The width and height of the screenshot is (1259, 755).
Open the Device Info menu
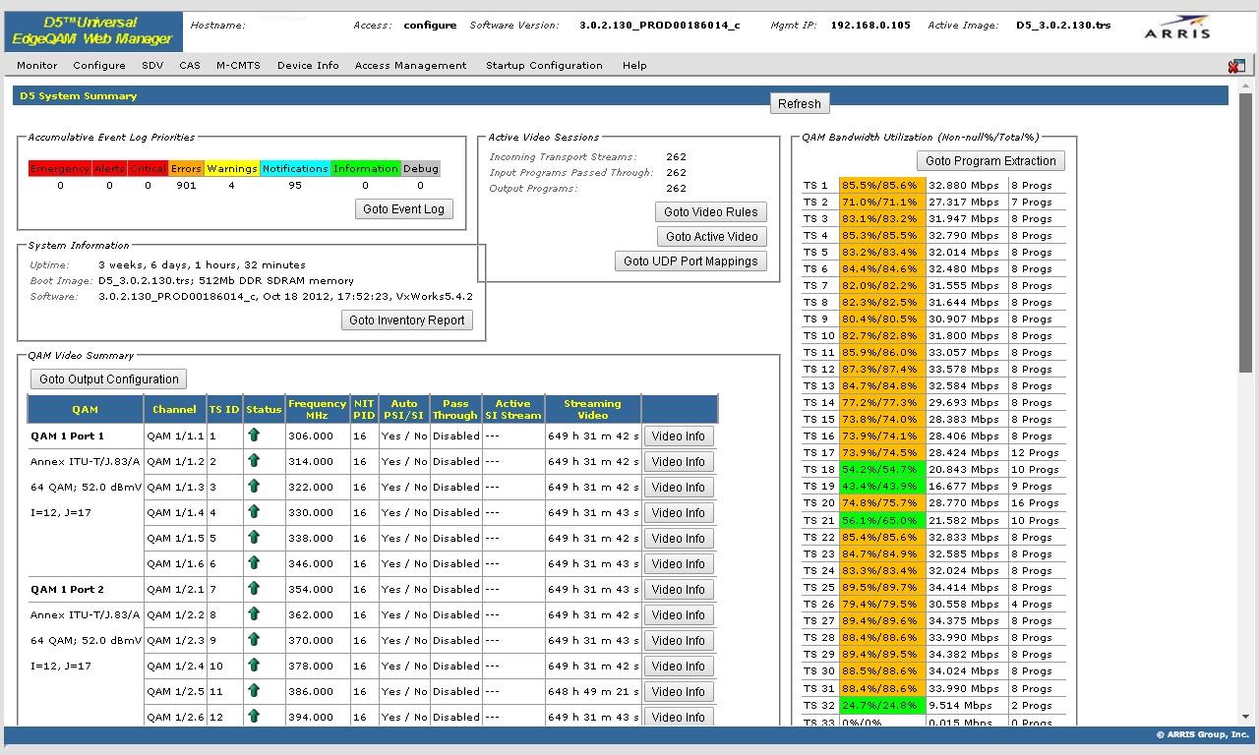point(308,66)
